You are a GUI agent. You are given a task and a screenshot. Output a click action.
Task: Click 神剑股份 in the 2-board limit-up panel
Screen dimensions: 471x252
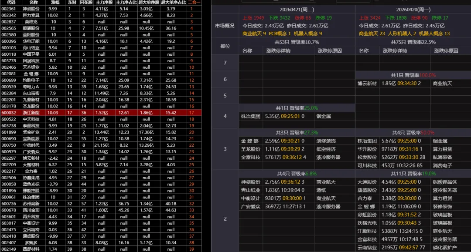[x=250, y=182]
